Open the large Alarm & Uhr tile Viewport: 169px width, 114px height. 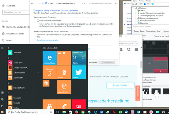(x=64, y=87)
